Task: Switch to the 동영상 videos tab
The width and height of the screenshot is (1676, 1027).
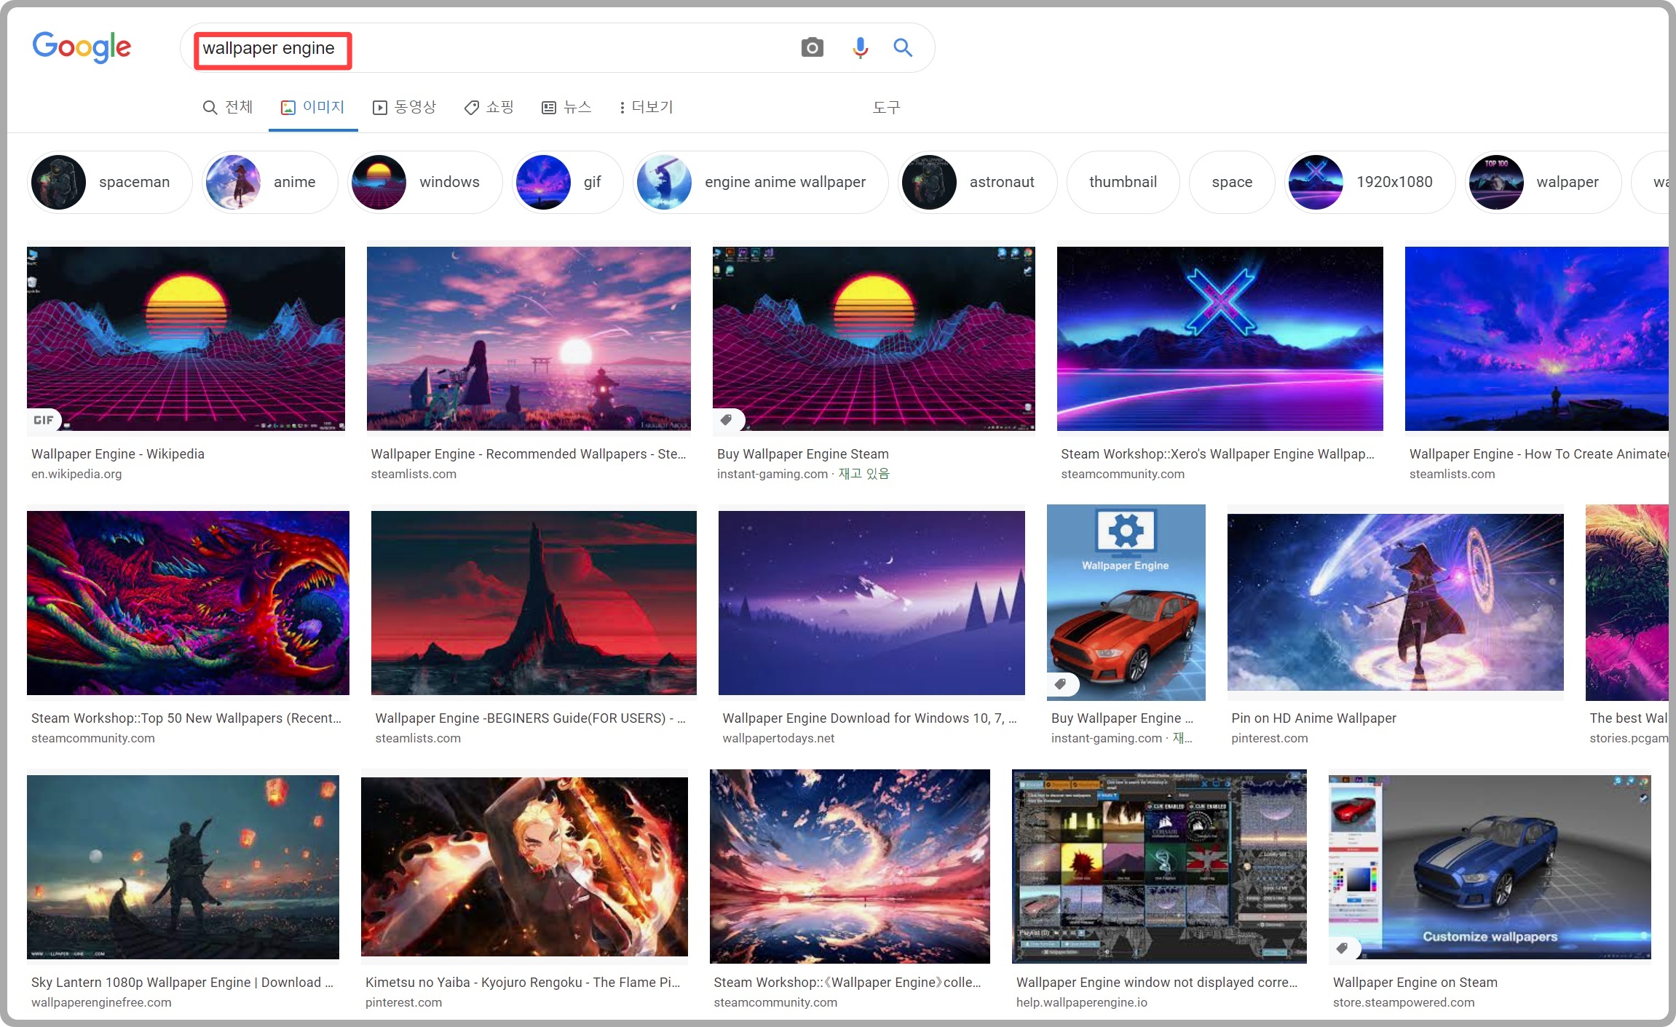Action: (x=405, y=108)
